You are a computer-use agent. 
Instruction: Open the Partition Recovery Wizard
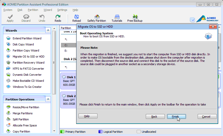(28, 63)
